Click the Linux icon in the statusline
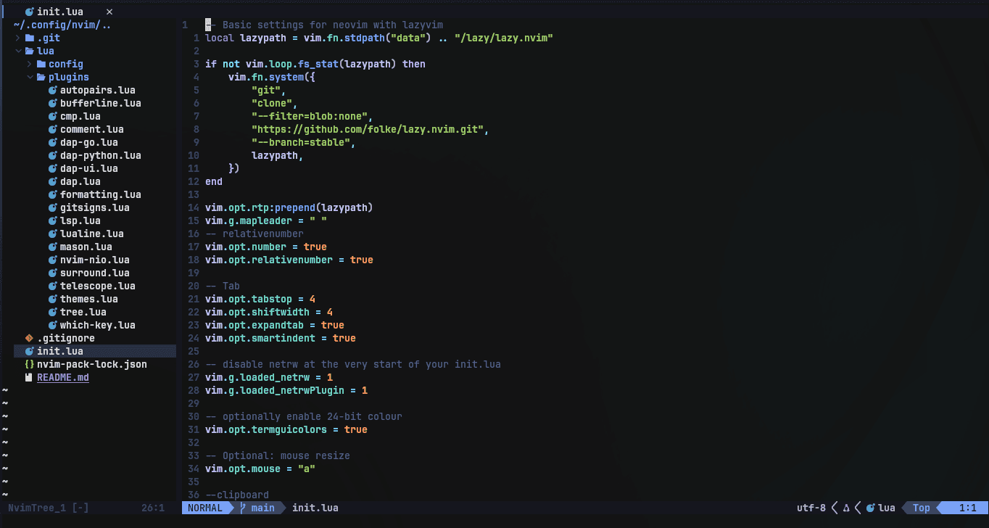Viewport: 989px width, 528px height. coord(846,508)
